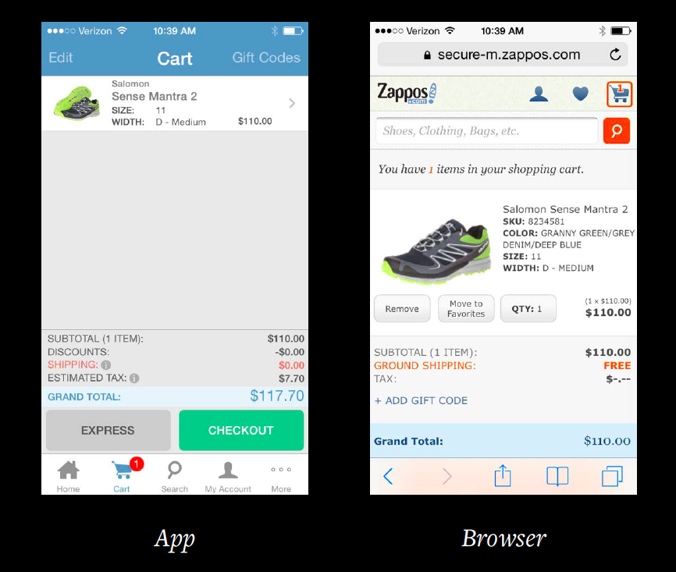Click the shipping info icon in app
Image resolution: width=676 pixels, height=572 pixels.
(106, 365)
